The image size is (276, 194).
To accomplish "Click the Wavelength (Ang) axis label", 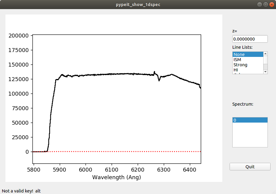I will tap(116, 177).
